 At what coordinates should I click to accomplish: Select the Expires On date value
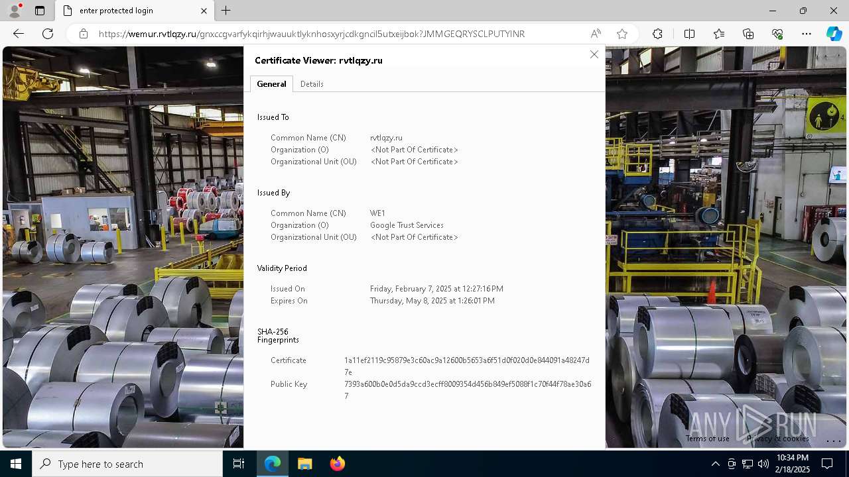(432, 301)
